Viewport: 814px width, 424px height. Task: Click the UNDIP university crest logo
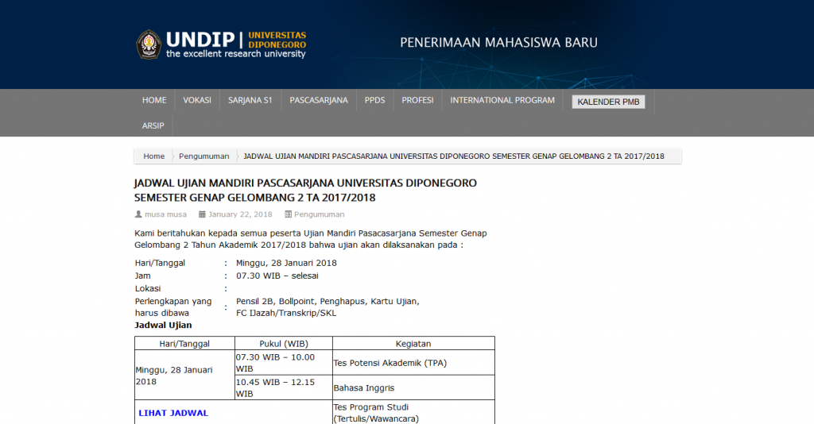(x=149, y=44)
